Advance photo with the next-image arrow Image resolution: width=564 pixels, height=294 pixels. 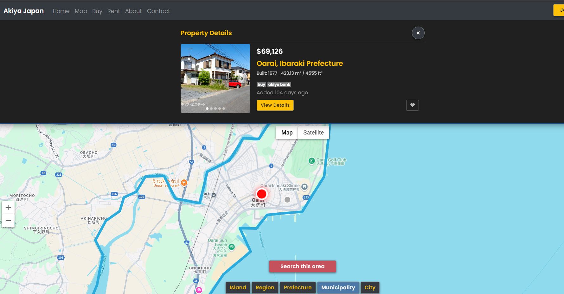coord(242,78)
